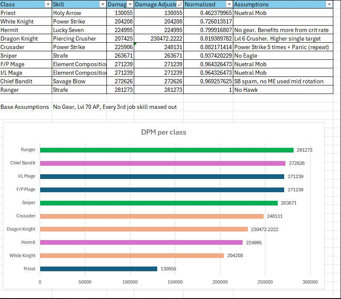
Task: Select the 204208 data label in chart
Action: 235,255
